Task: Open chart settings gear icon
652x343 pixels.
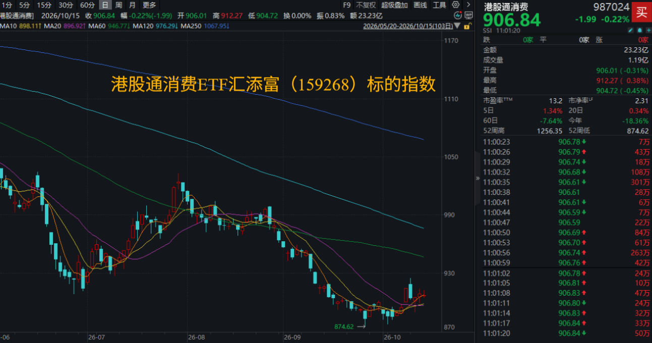Action: [456, 5]
